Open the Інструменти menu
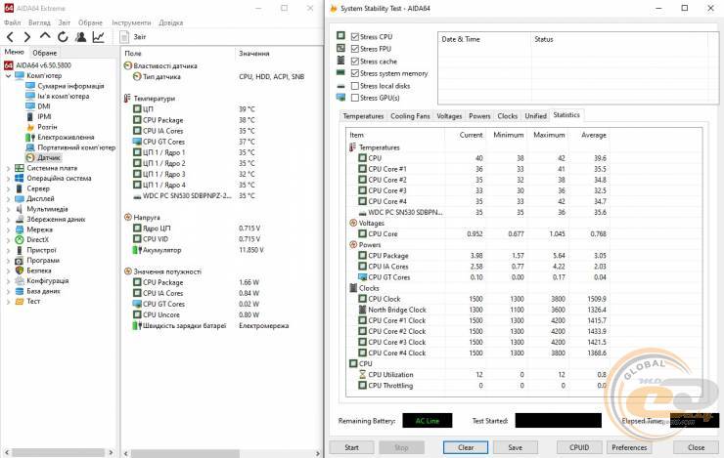 tap(131, 22)
